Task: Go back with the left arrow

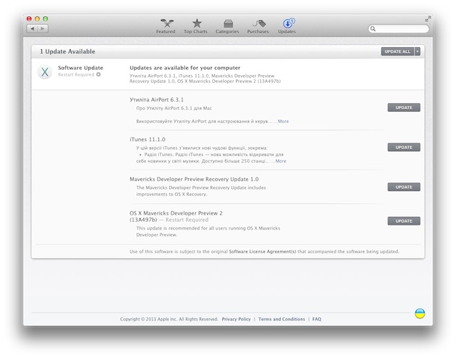Action: (32, 29)
